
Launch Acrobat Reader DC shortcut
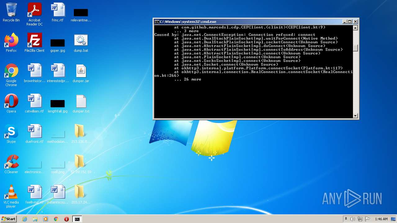click(x=34, y=14)
